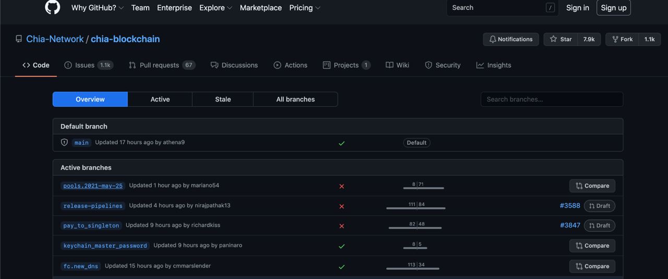Open the chia-blockchain repository link
The height and width of the screenshot is (279, 668).
[125, 39]
